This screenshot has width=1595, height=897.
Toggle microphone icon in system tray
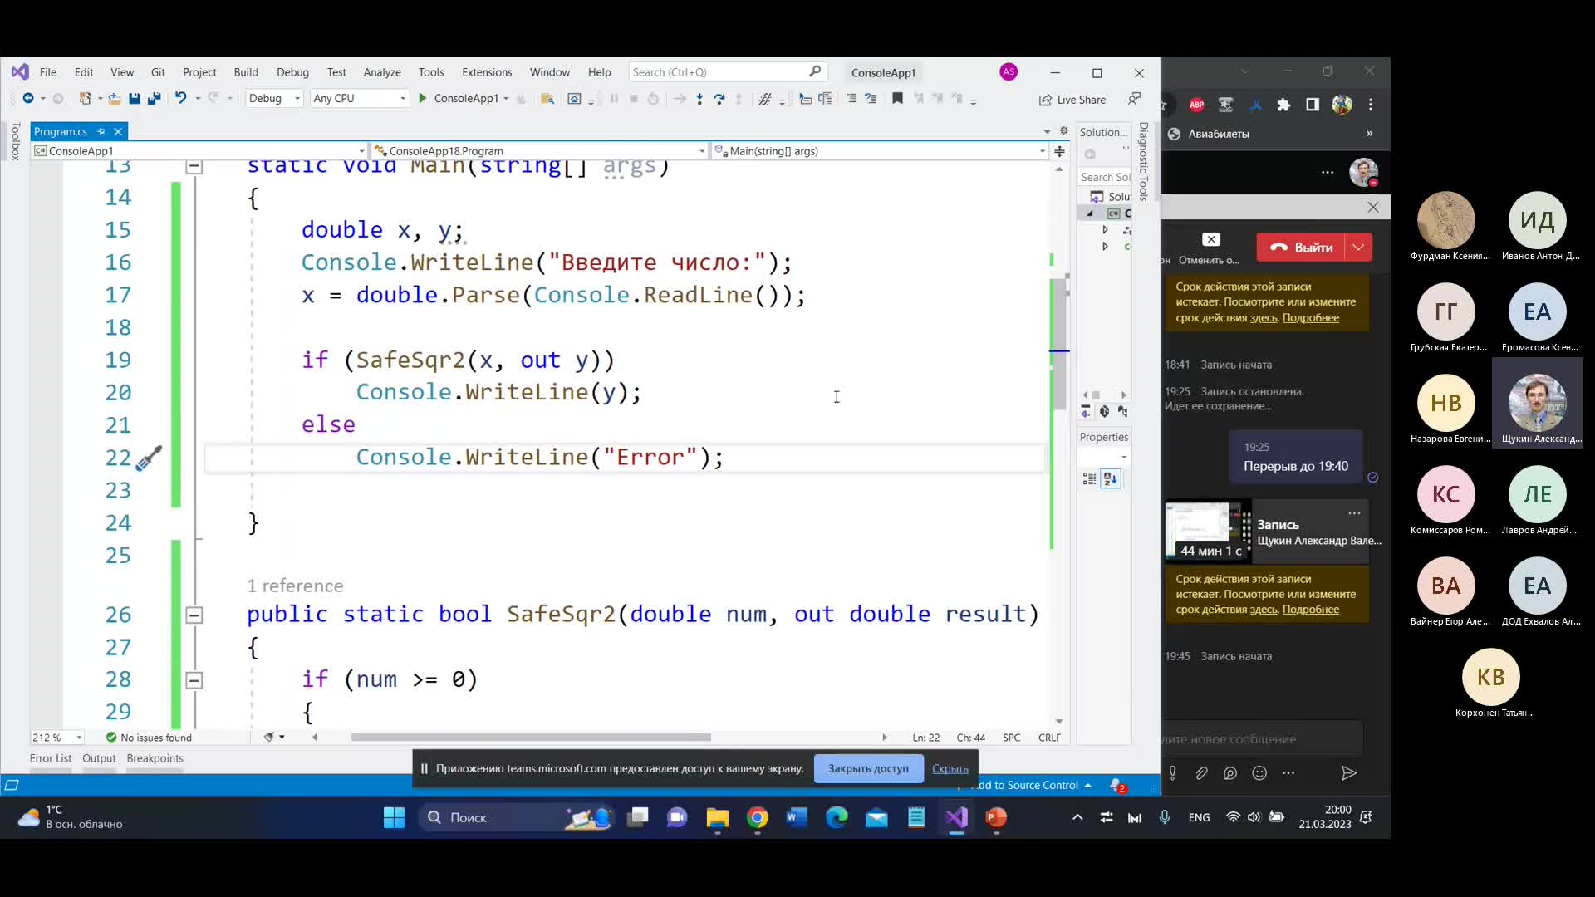point(1165,818)
